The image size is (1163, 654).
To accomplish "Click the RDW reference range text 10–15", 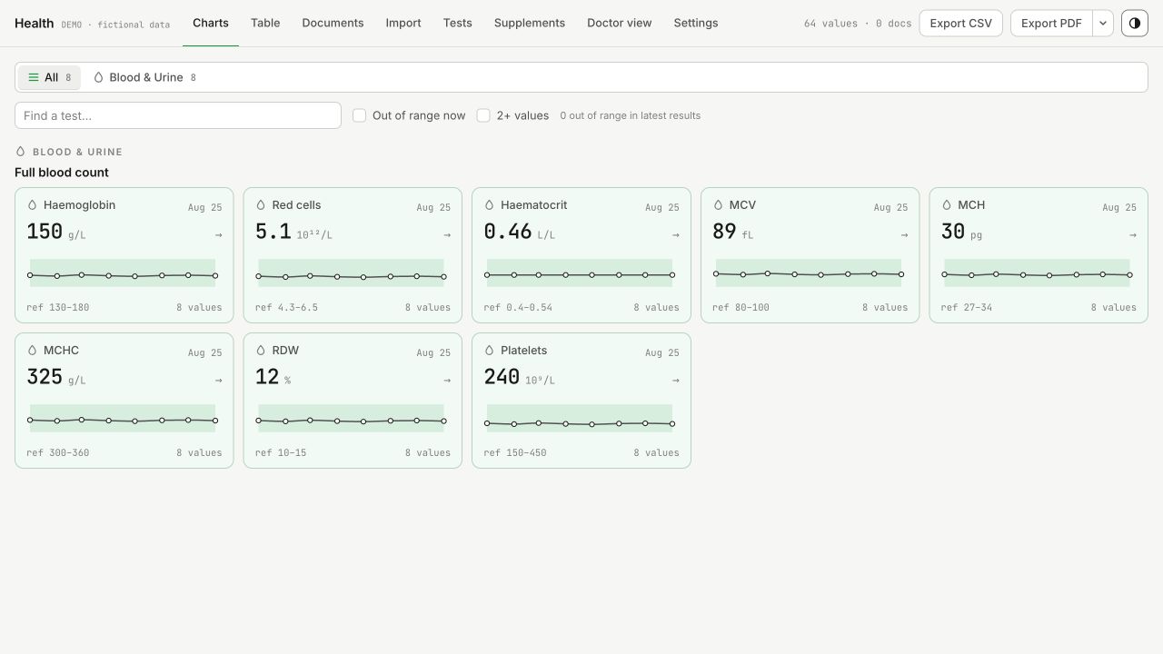I will (281, 452).
